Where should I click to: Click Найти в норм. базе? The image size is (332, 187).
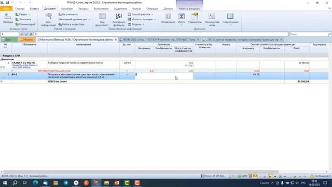[72, 24]
